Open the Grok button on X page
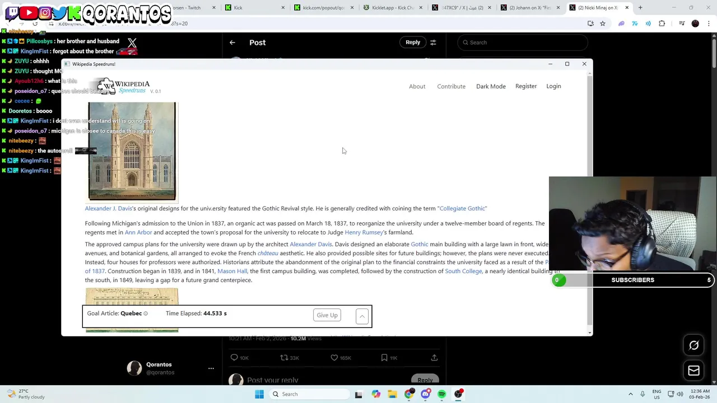 coord(693,345)
